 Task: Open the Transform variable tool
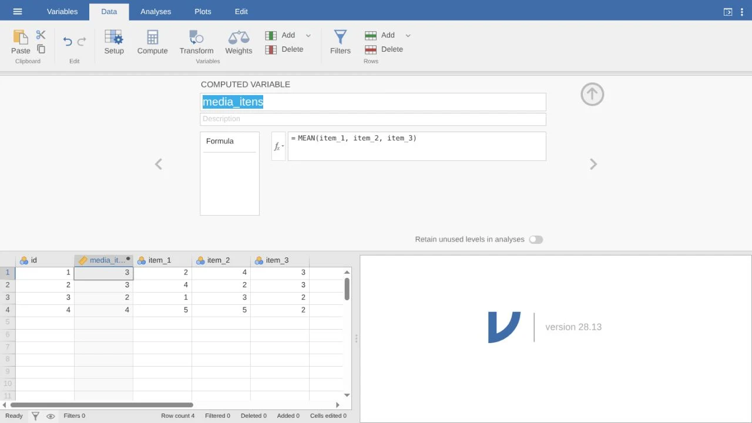tap(196, 42)
